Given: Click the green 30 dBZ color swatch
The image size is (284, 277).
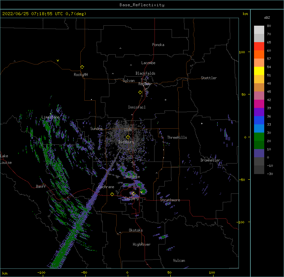Looking at the screenshot, I should 259,137.
